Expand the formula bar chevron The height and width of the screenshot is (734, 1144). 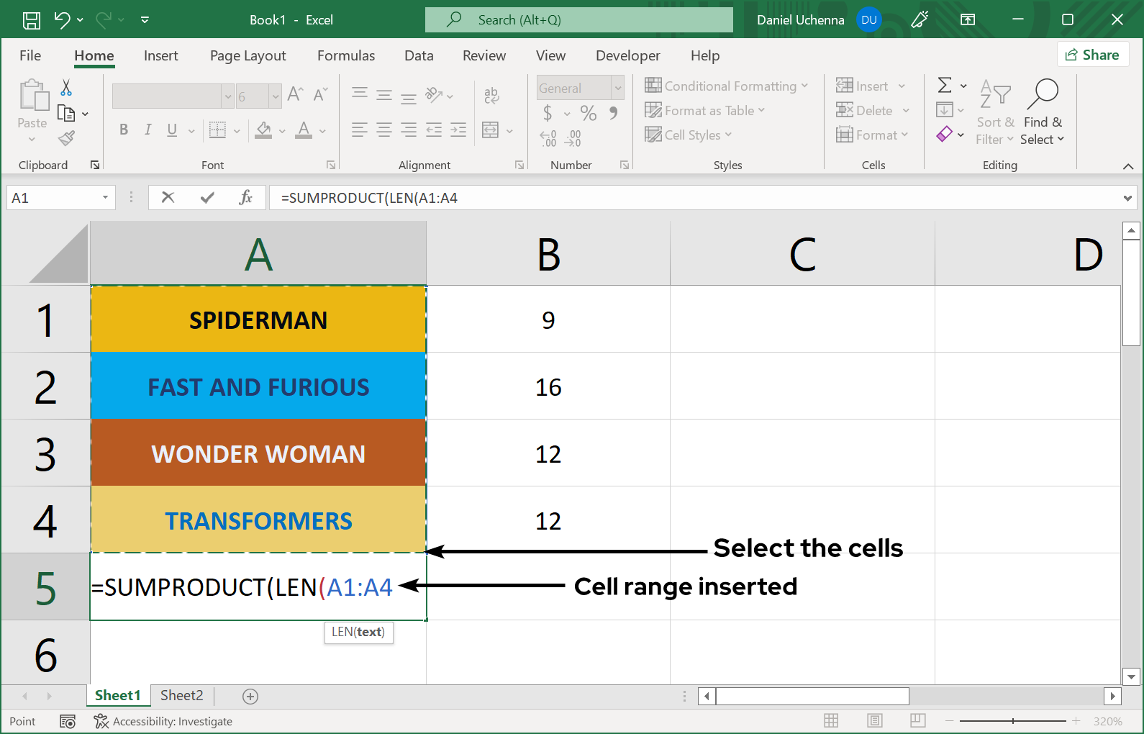(x=1127, y=198)
